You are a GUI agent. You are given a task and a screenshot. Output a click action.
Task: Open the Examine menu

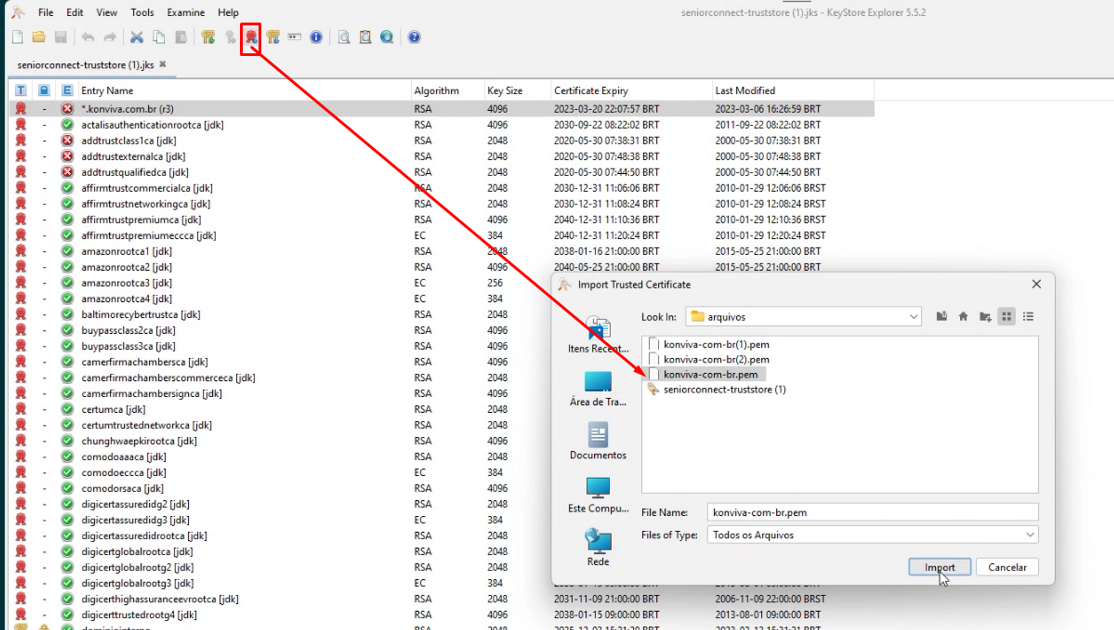click(x=185, y=12)
